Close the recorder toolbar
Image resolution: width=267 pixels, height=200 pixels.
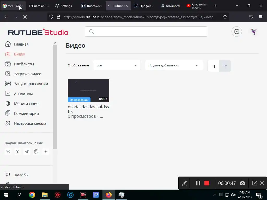tap(262, 183)
